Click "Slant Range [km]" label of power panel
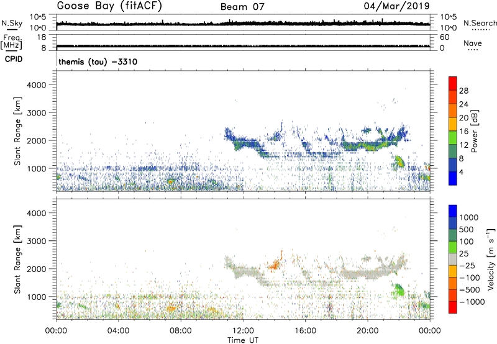 (x=17, y=131)
